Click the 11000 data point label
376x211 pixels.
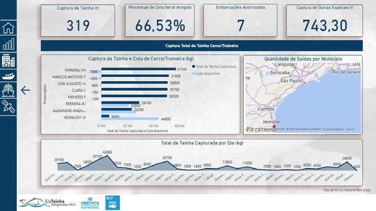point(247,163)
